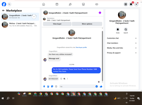The height and width of the screenshot is (105, 142).
Task: Search in conversation from the right panel
Action: pos(126,30)
